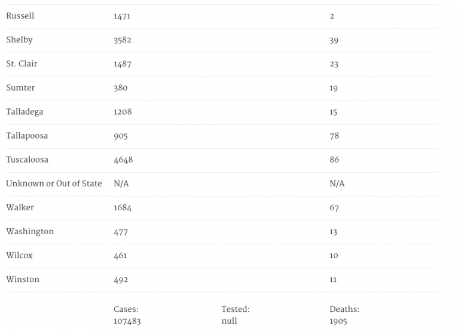This screenshot has width=461, height=331.
Task: Click Walker's death count 67
Action: (334, 207)
